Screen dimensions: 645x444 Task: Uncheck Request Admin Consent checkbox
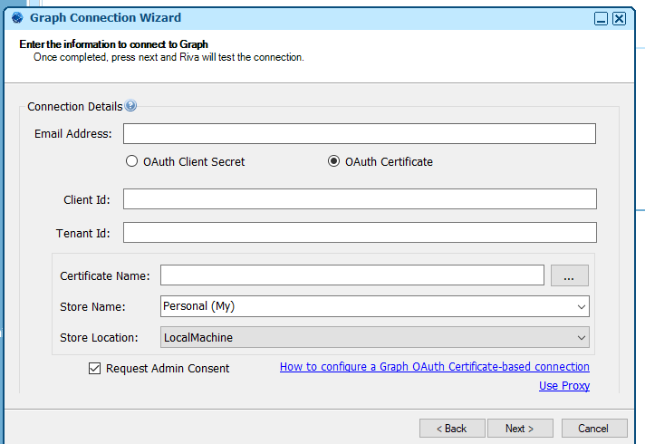click(94, 368)
